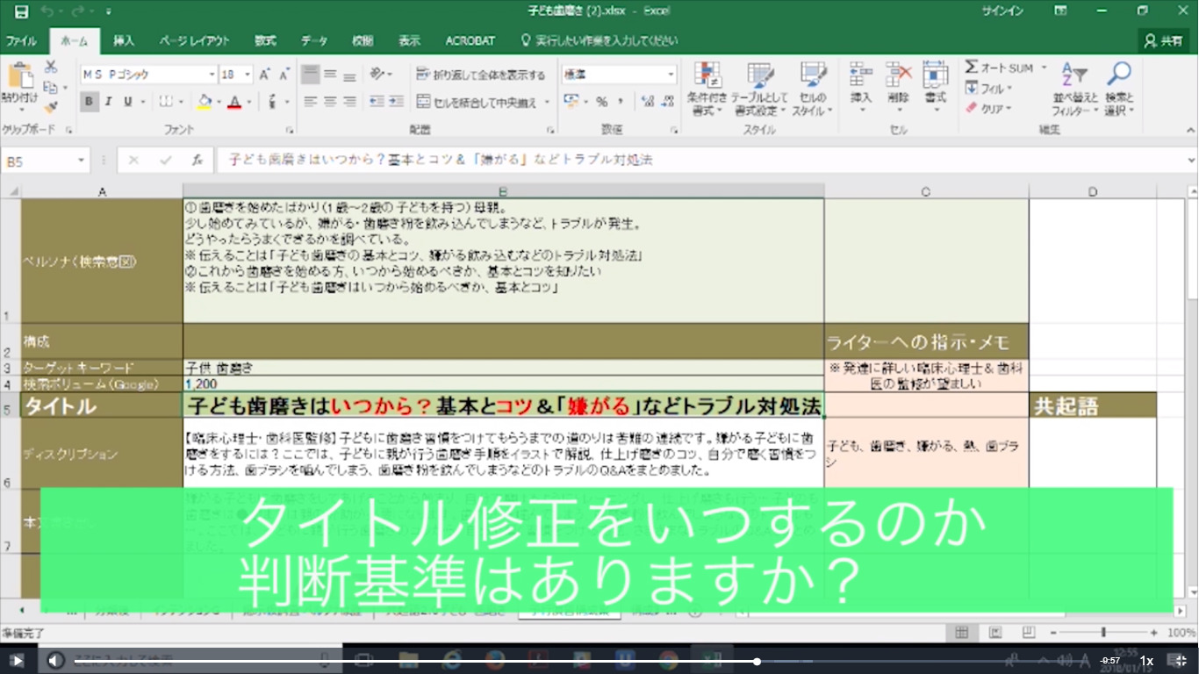Click the format as table icon
The width and height of the screenshot is (1199, 674).
click(x=760, y=75)
